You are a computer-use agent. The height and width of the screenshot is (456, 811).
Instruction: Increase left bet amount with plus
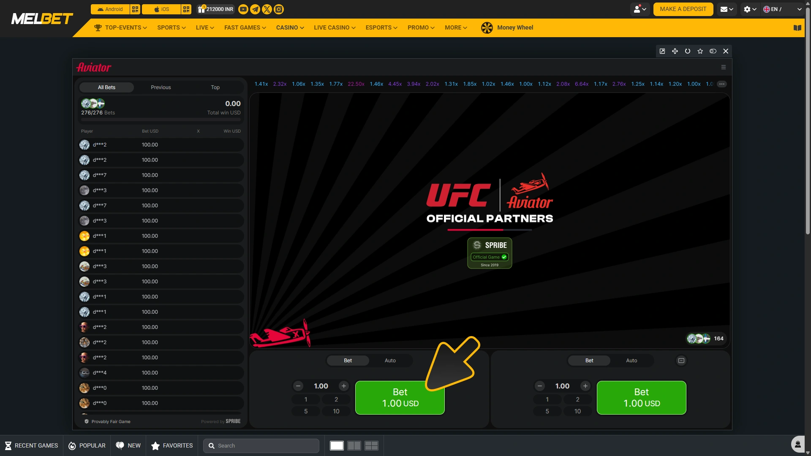(x=344, y=386)
